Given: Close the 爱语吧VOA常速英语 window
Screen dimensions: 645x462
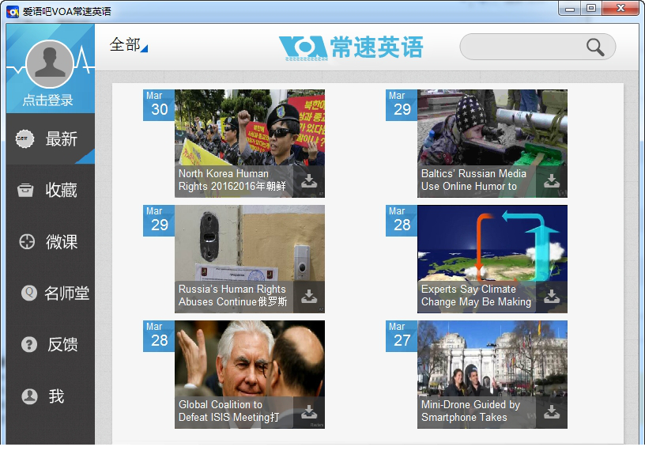Looking at the screenshot, I should (620, 9).
